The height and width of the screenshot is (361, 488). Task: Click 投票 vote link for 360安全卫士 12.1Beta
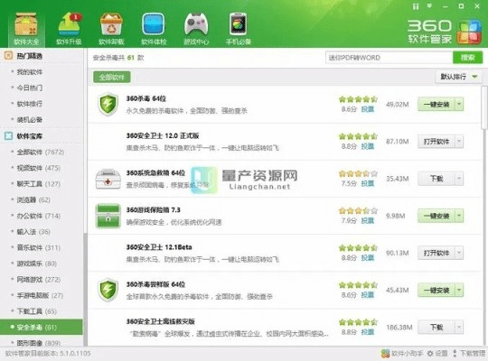point(368,258)
